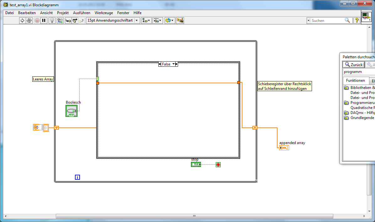Open the 15pt Anwendungsschriftart font dropdown

113,21
